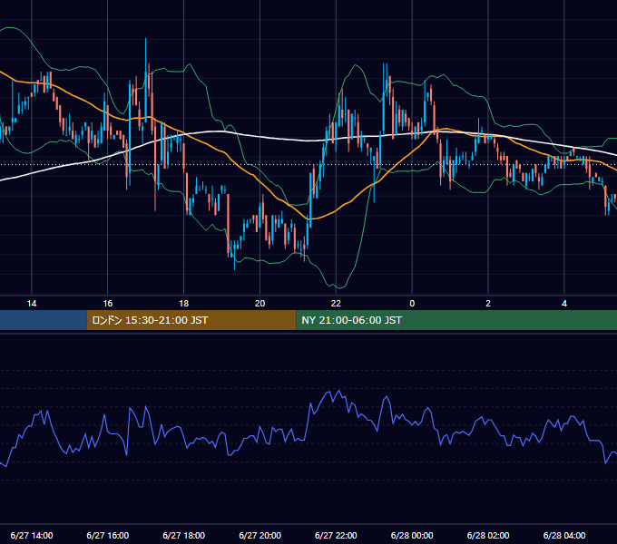Click the 2 hour label on upper axis

pyautogui.click(x=488, y=304)
